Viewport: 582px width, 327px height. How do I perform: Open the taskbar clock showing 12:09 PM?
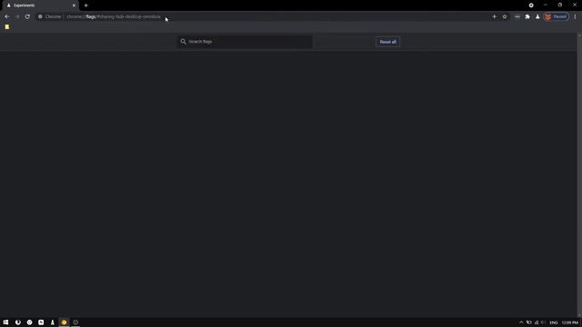tap(570, 322)
